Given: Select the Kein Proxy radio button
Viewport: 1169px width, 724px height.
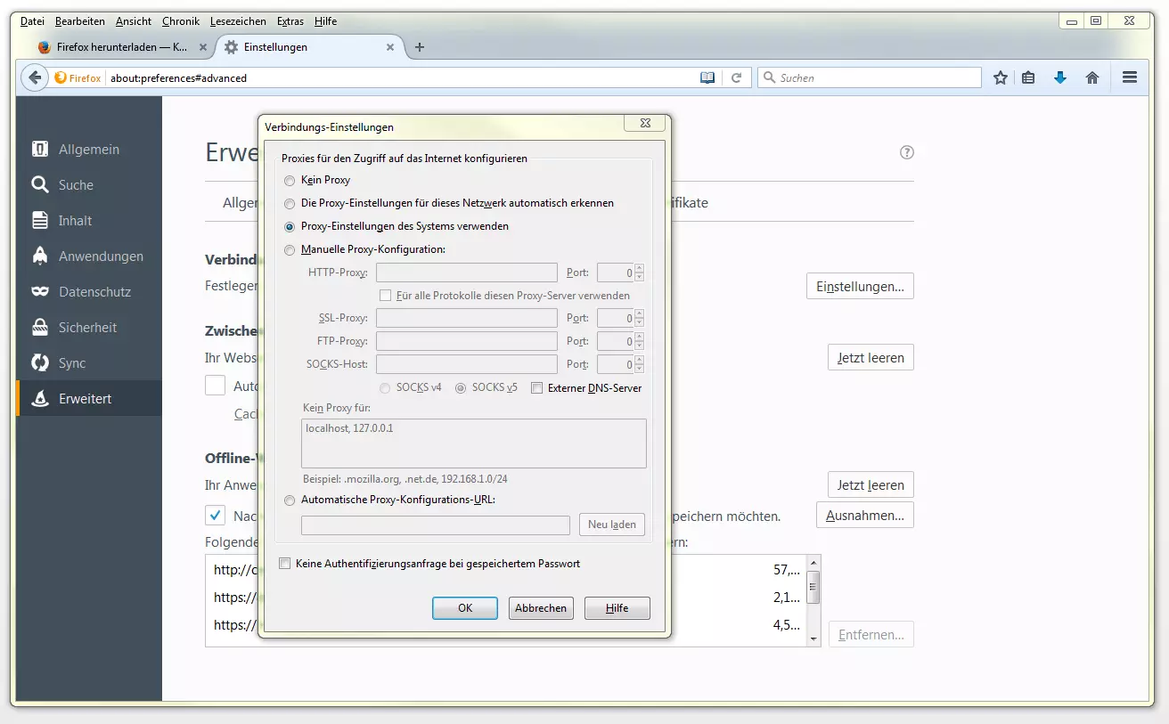Looking at the screenshot, I should click(x=290, y=180).
